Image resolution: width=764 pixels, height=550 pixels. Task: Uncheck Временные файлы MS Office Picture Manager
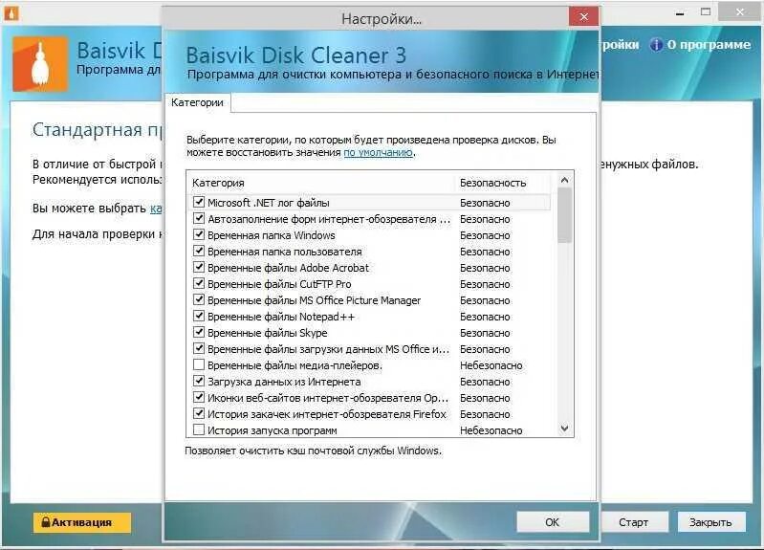pyautogui.click(x=199, y=299)
